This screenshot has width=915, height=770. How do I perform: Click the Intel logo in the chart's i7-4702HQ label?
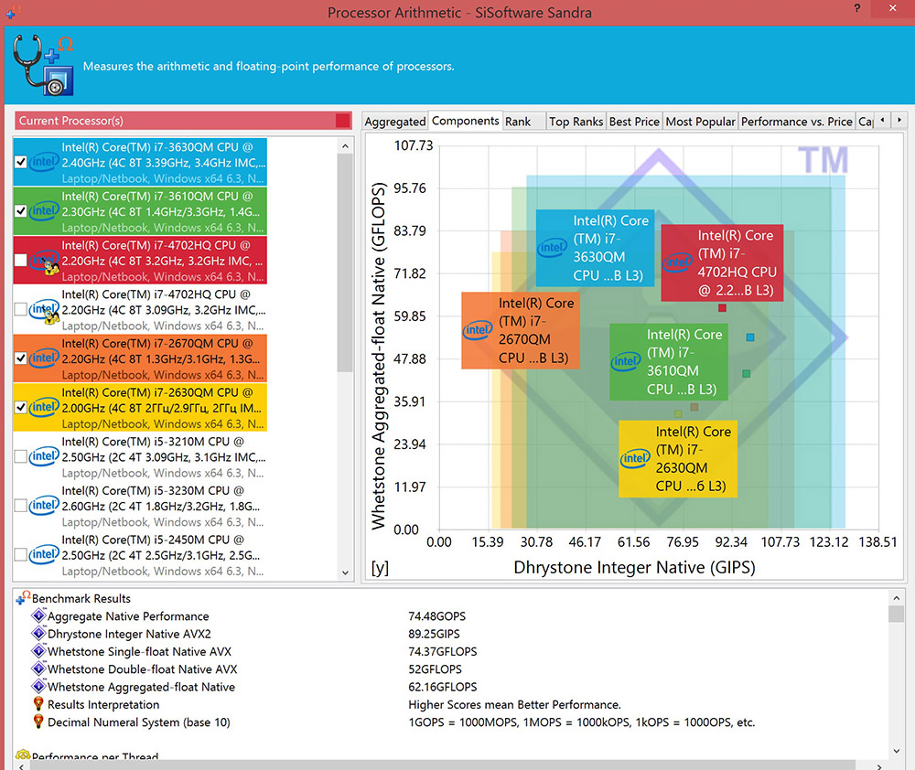pyautogui.click(x=677, y=262)
